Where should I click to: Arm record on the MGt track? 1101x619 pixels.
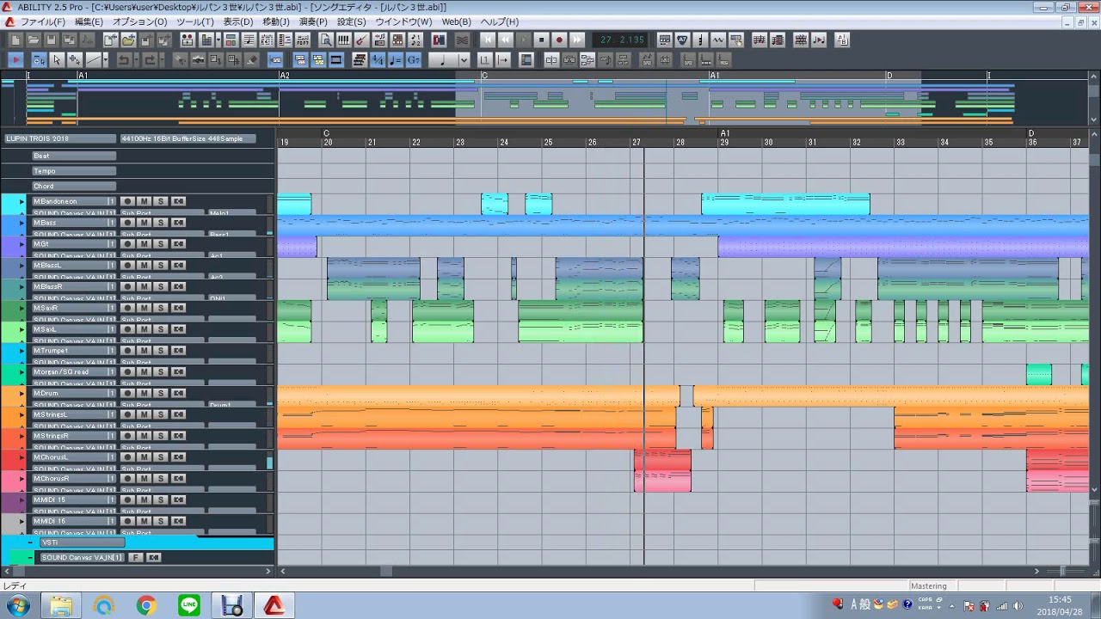coord(127,244)
